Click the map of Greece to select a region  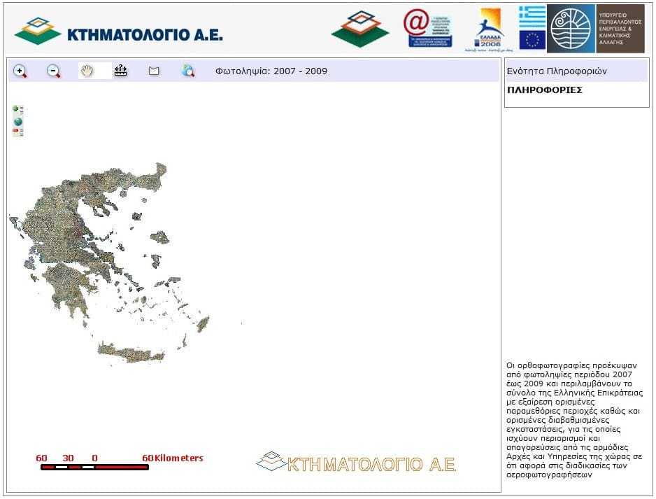click(x=77, y=231)
